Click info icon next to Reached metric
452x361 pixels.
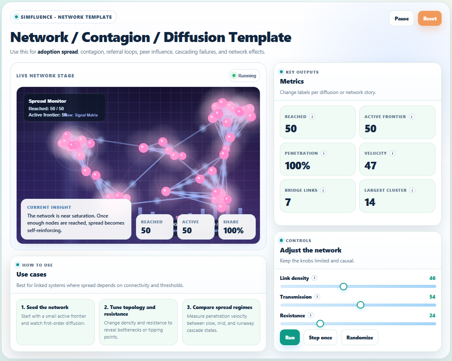pyautogui.click(x=312, y=117)
